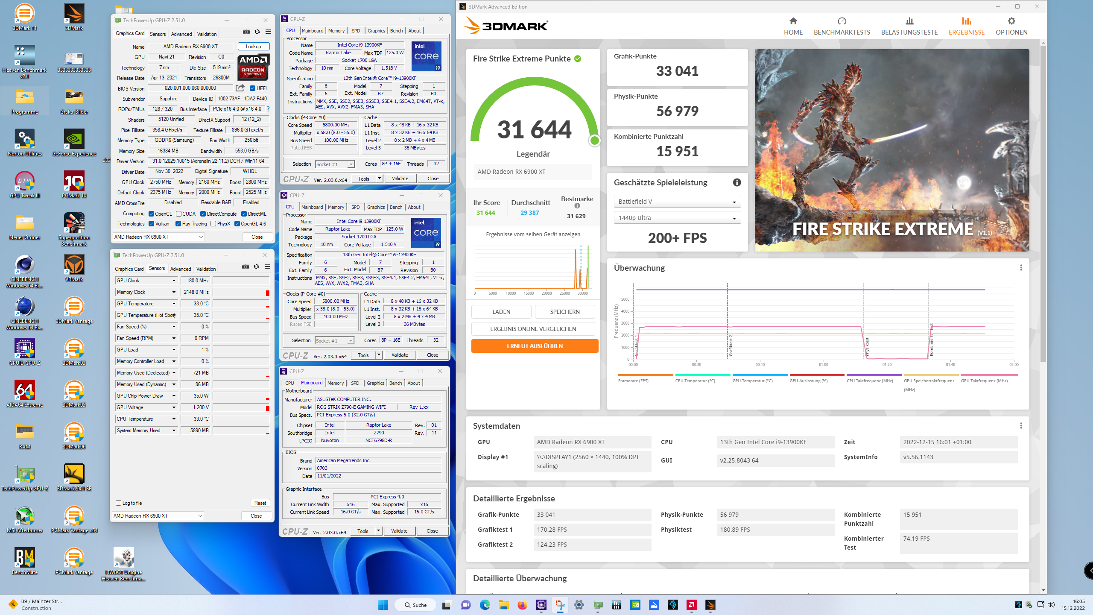The width and height of the screenshot is (1093, 615).
Task: Launch GPU Tweak III desktop icon
Action: coord(24,185)
